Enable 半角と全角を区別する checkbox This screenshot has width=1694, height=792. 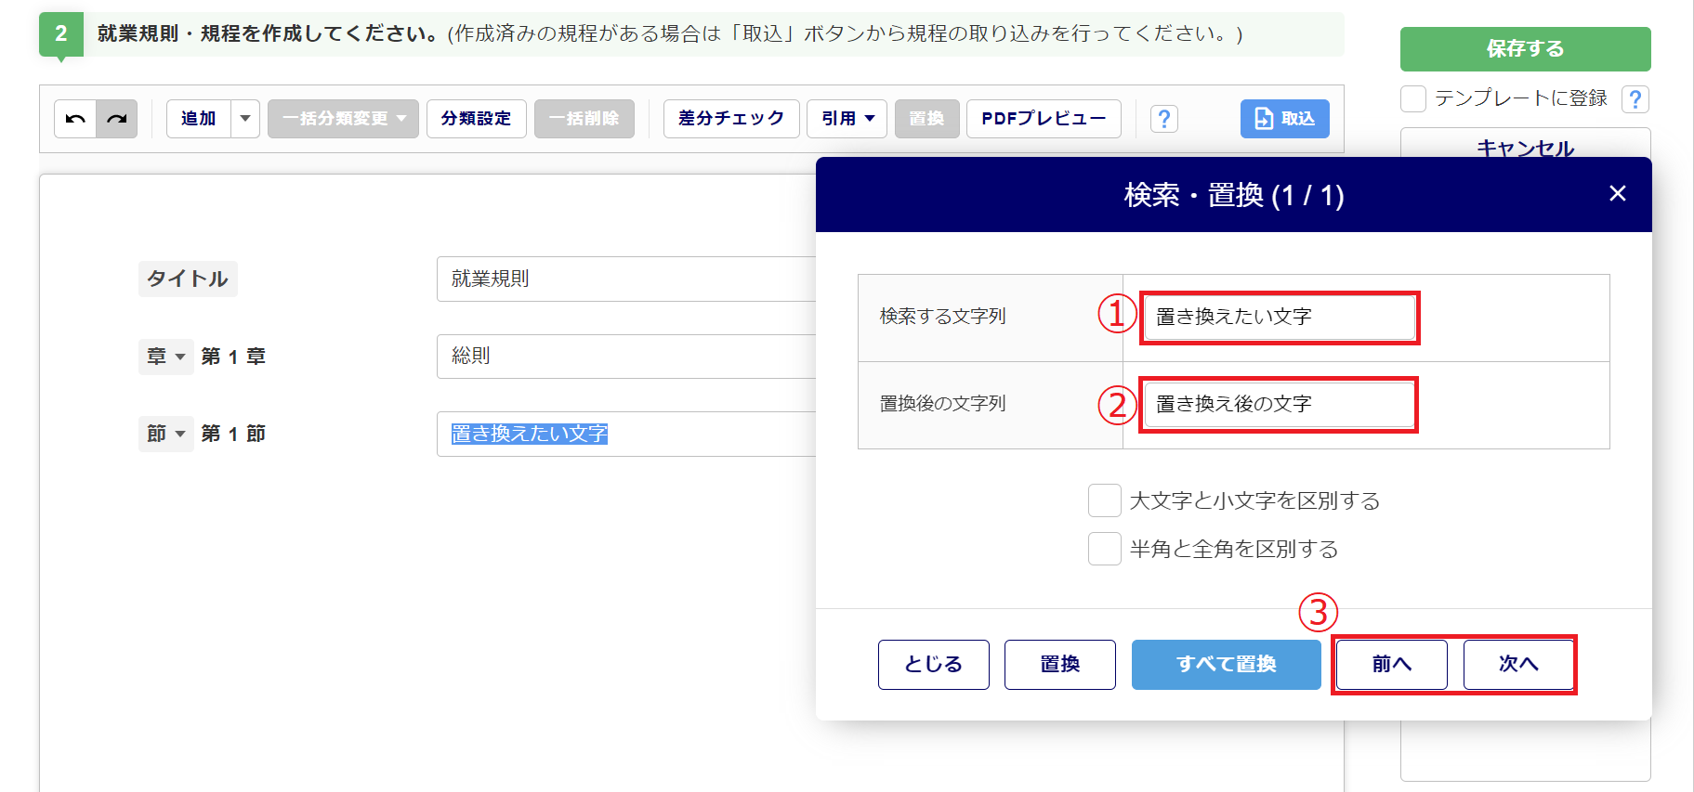pos(1104,549)
